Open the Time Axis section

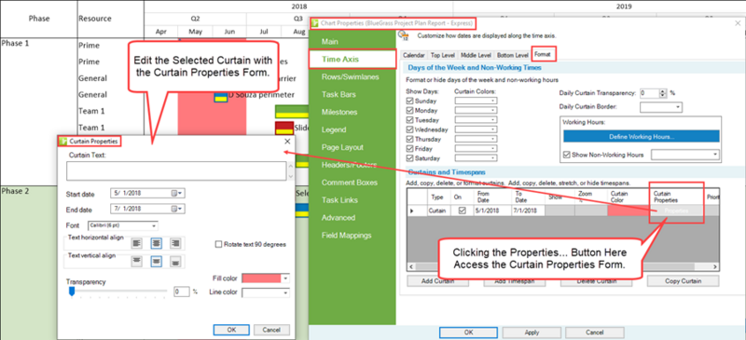[352, 59]
